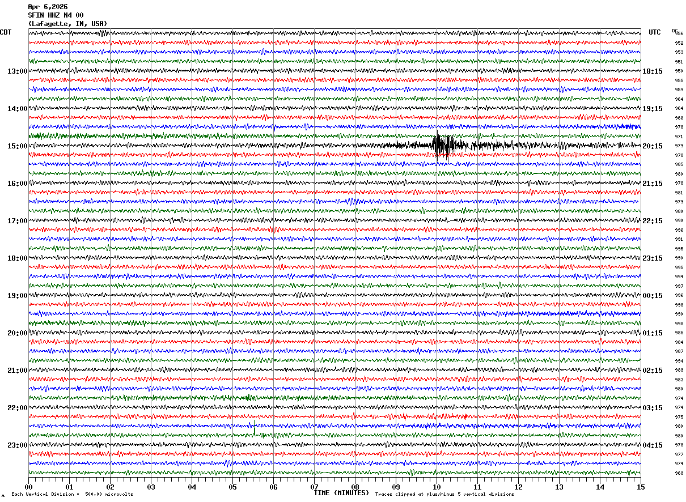Click minute tick label "15" on the axis
Screen dimensions: 686x502
pos(641,487)
